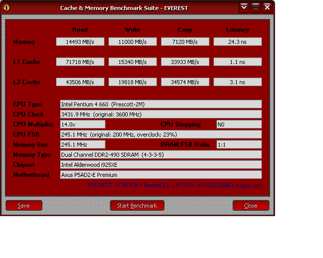
Task: Click the EVEREST v2.80.534 version text
Action: 175,185
